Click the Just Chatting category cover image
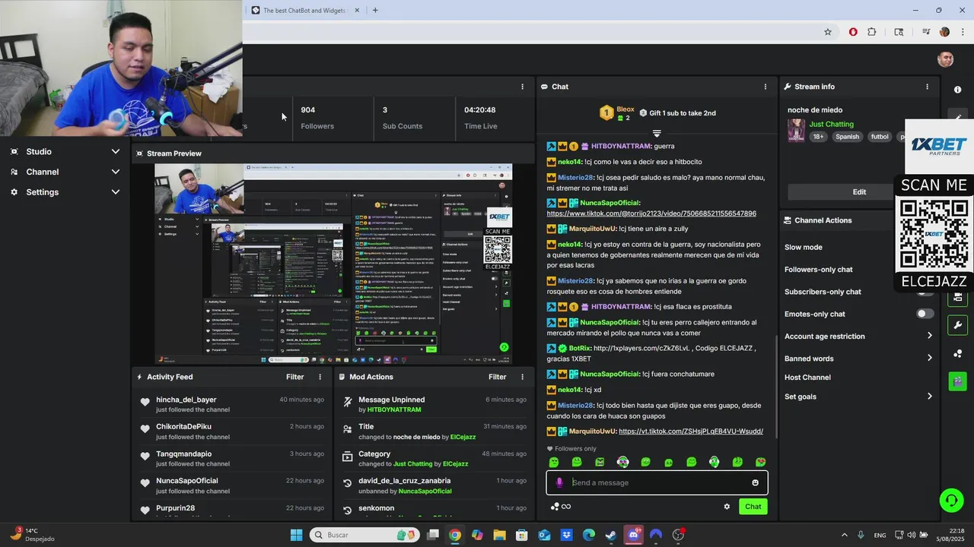 click(x=796, y=130)
